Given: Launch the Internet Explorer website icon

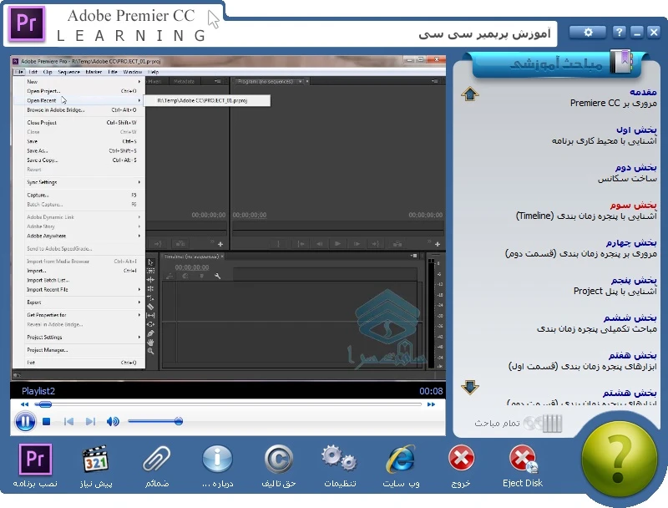Looking at the screenshot, I should tap(401, 460).
